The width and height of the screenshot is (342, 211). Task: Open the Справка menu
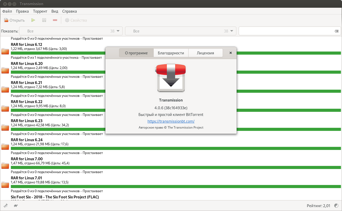[69, 11]
